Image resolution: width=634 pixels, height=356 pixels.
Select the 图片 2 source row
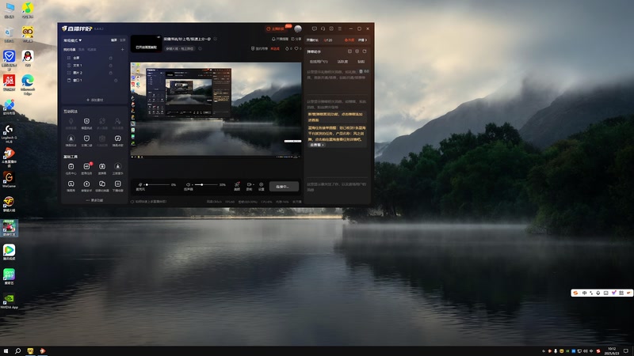coord(94,73)
